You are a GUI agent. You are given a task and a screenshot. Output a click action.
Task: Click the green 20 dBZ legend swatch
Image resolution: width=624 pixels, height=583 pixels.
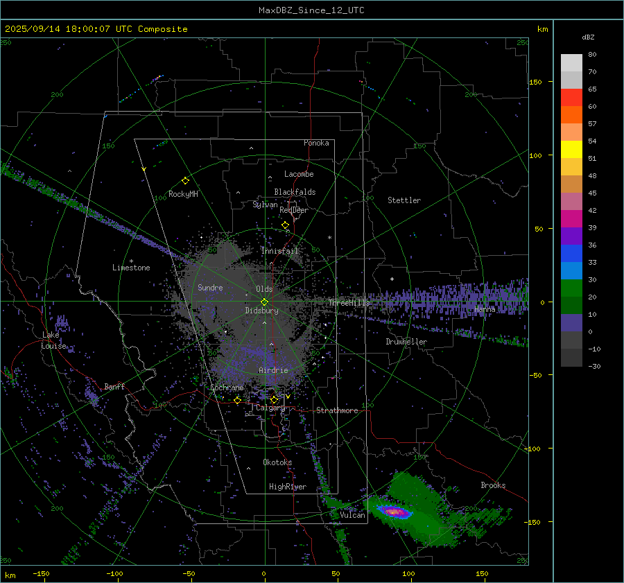click(571, 288)
